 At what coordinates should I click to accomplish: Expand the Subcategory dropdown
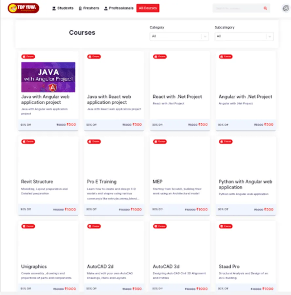244,36
